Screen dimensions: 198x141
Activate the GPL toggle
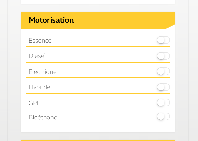click(163, 103)
